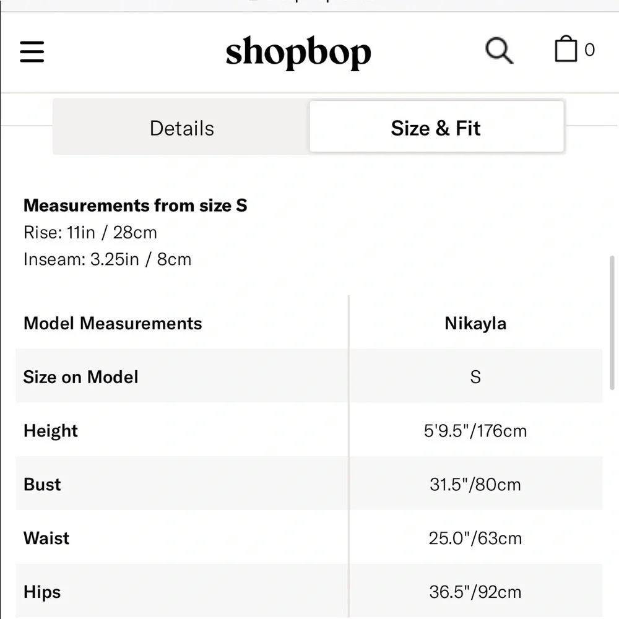Click the Model Measurements header cell
The height and width of the screenshot is (619, 619).
point(113,323)
